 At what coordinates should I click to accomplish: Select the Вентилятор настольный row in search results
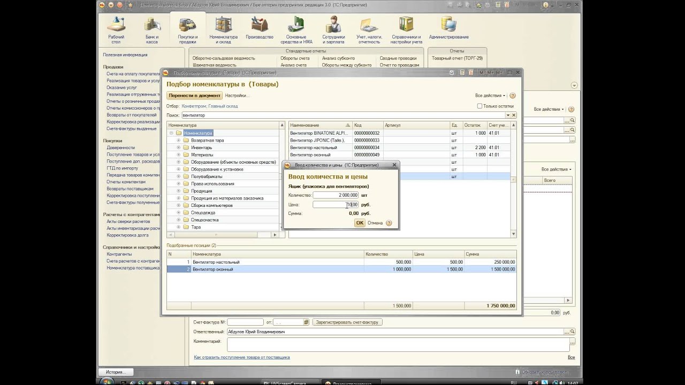pos(399,148)
